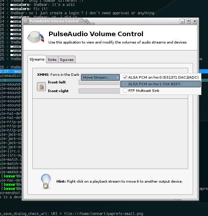Click the Move Stream submenu arrow
208x216 pixels.
click(118, 78)
